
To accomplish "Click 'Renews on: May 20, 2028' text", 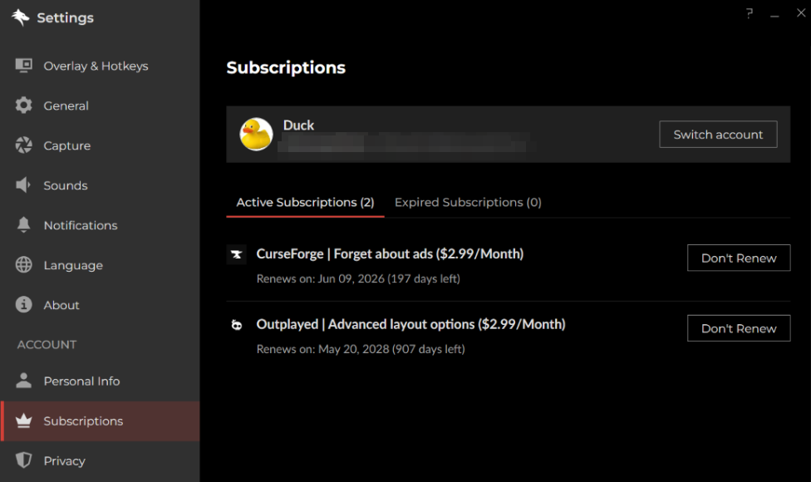I will point(361,349).
